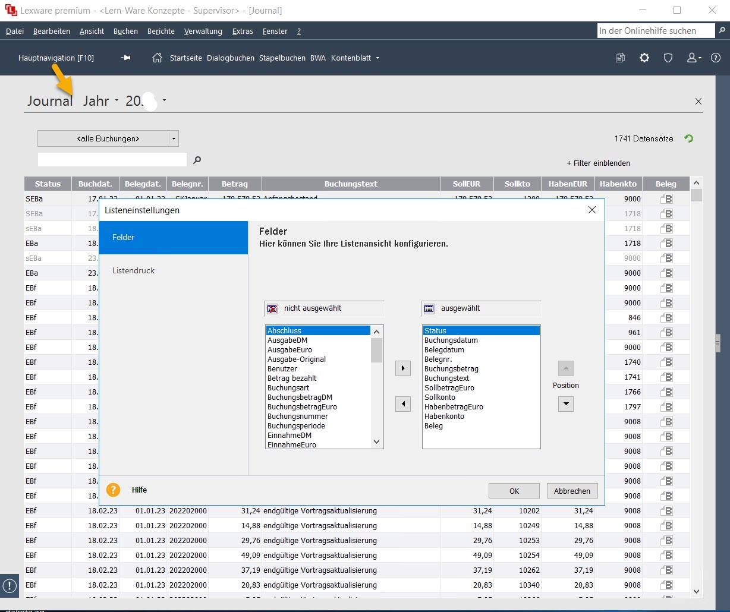
Task: Remove field using left arrow button
Action: tap(403, 404)
